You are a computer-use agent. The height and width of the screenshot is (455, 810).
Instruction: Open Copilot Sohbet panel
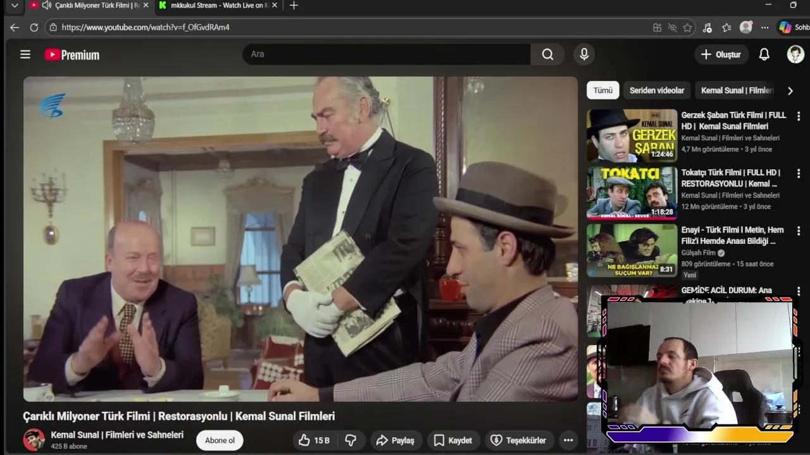tap(794, 28)
